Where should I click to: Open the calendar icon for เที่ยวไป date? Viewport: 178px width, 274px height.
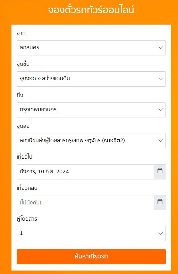(x=160, y=171)
